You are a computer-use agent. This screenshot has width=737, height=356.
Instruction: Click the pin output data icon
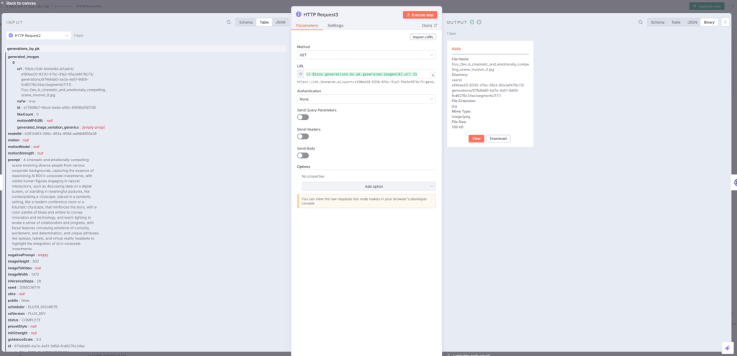point(724,22)
